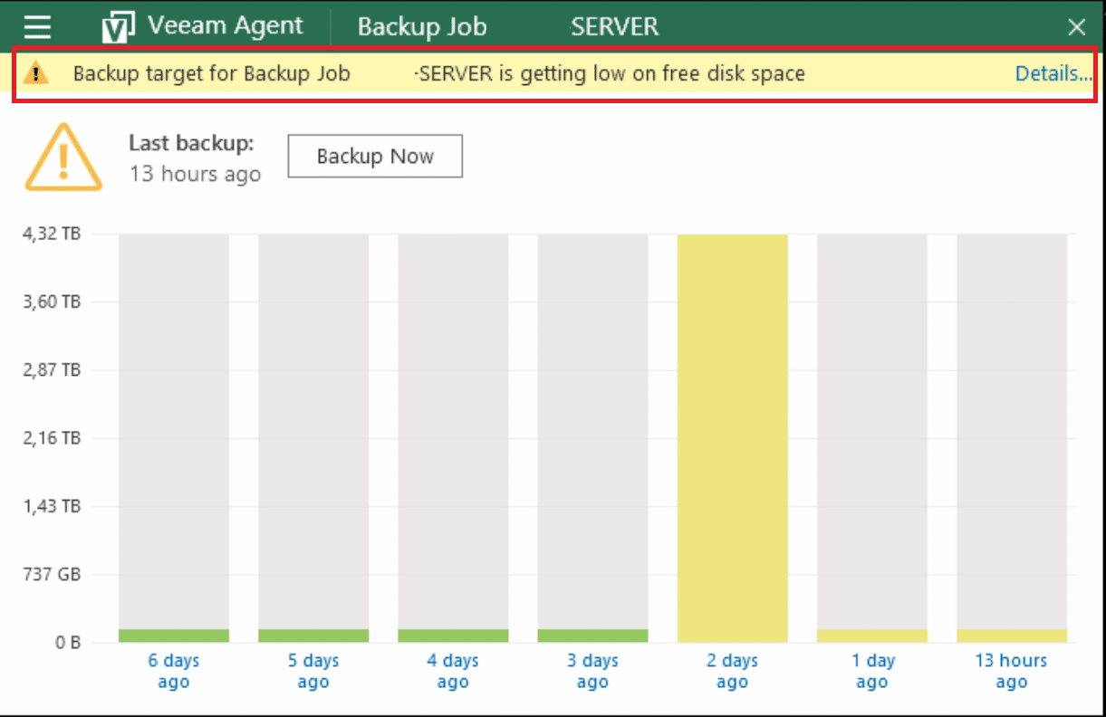Click the "2 days ago" label link

(x=732, y=671)
